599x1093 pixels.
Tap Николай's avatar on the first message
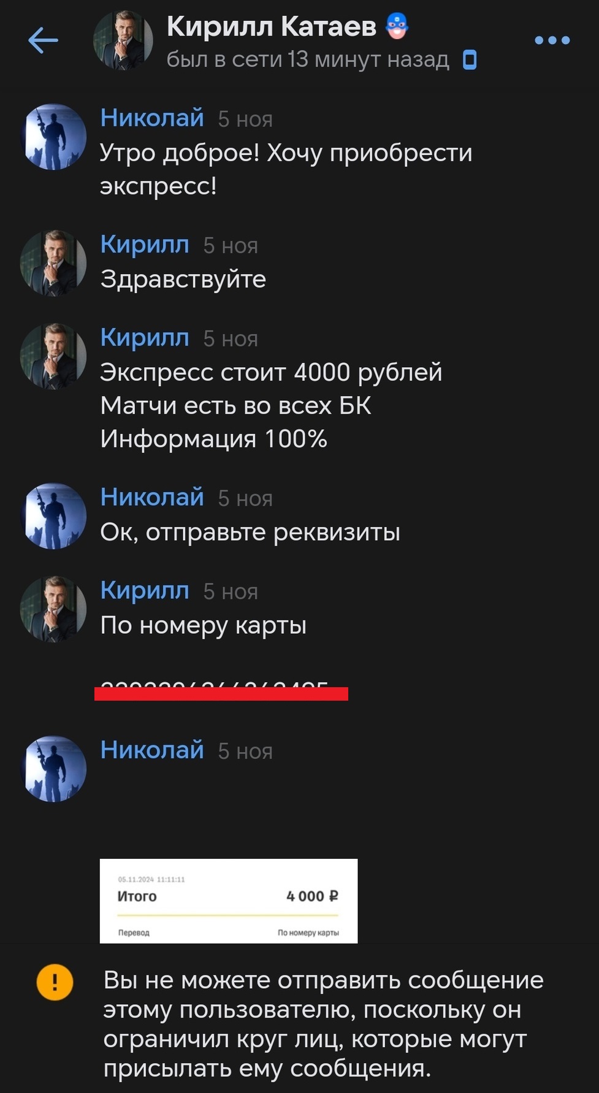(53, 136)
